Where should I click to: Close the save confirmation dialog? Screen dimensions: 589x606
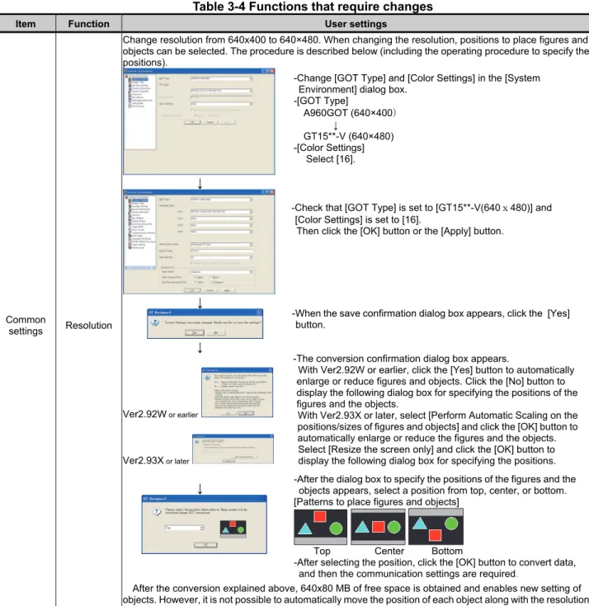(260, 312)
